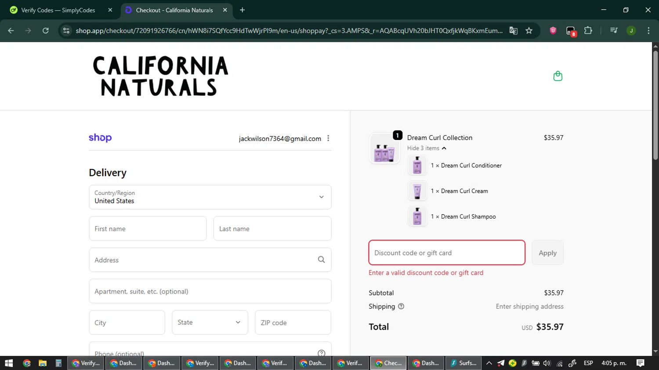Open uBlock shield extension icon
This screenshot has height=370, width=659.
click(553, 30)
